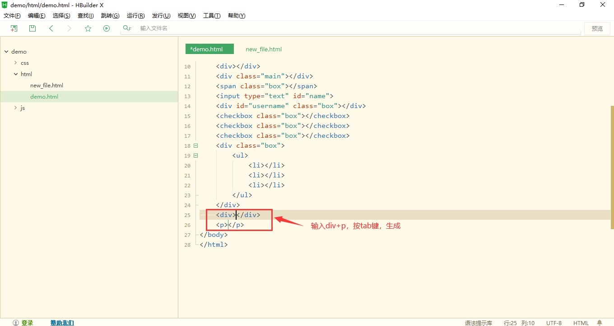The width and height of the screenshot is (614, 326).
Task: Collapse the html folder
Action: [15, 74]
